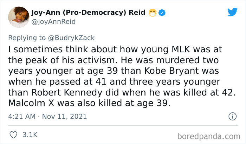Screen dimensions: 246x144
Task: Click the Twitter bird logo
Action: pyautogui.click(x=232, y=12)
